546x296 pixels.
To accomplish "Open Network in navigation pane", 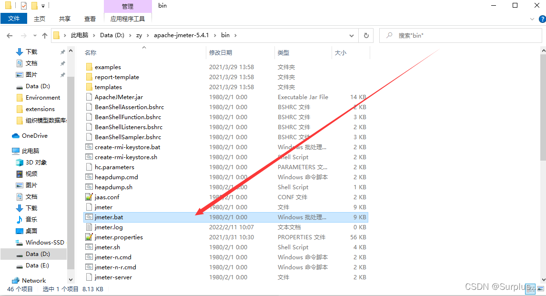I will tap(34, 281).
